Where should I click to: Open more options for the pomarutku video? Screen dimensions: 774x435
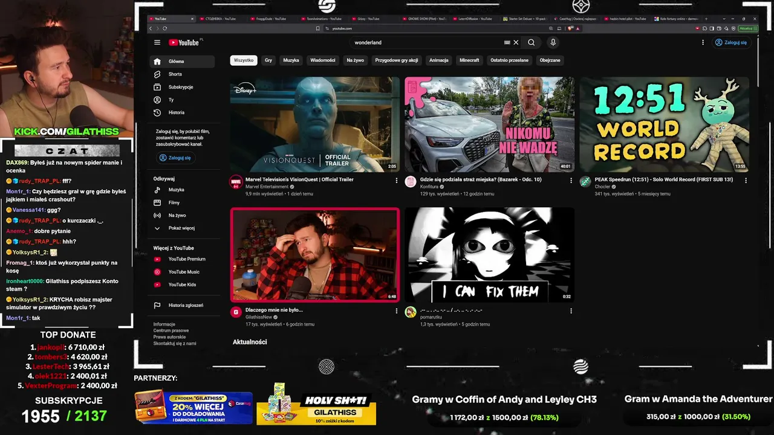pyautogui.click(x=571, y=311)
